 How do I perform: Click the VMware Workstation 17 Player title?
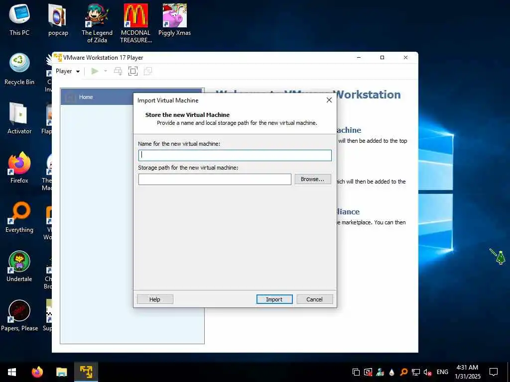pyautogui.click(x=103, y=58)
